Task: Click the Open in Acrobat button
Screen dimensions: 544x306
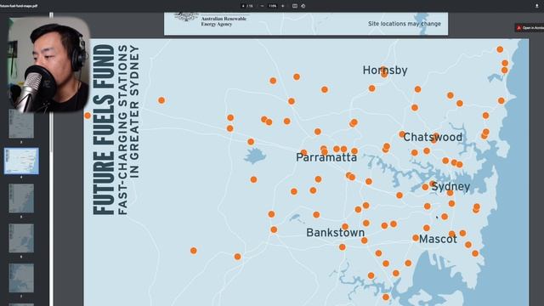Action: (x=530, y=28)
